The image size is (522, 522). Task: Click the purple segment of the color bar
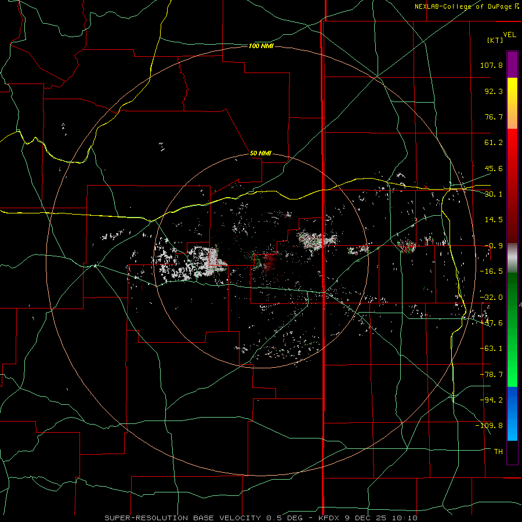tap(512, 64)
